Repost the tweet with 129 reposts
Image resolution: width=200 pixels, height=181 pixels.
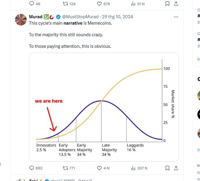coord(65,4)
